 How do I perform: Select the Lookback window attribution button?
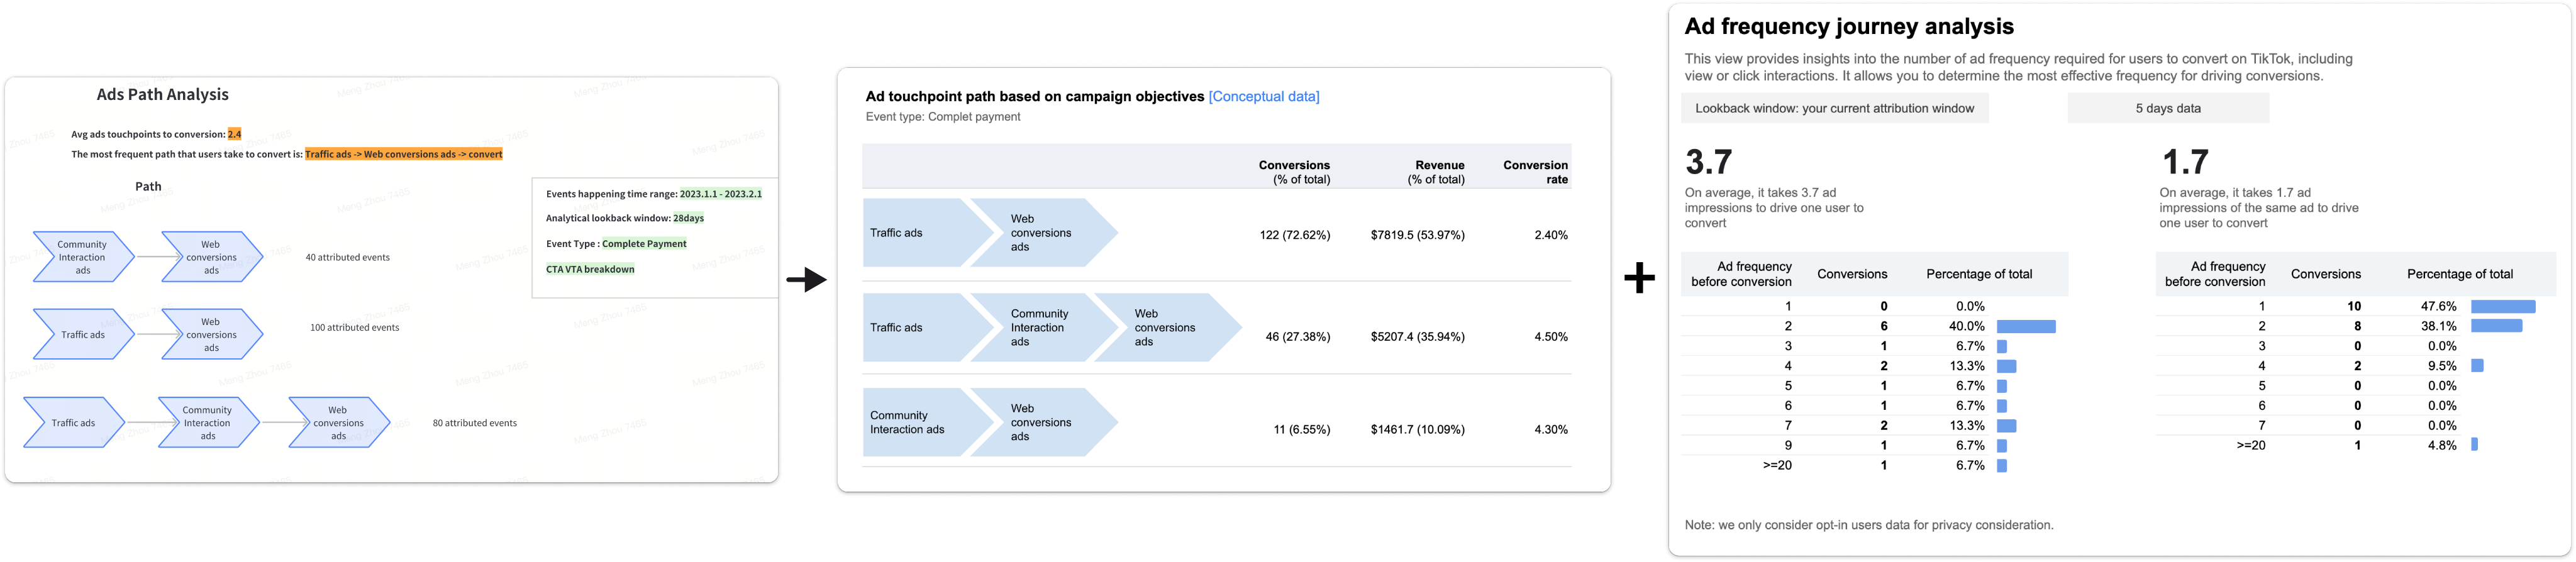(1834, 108)
